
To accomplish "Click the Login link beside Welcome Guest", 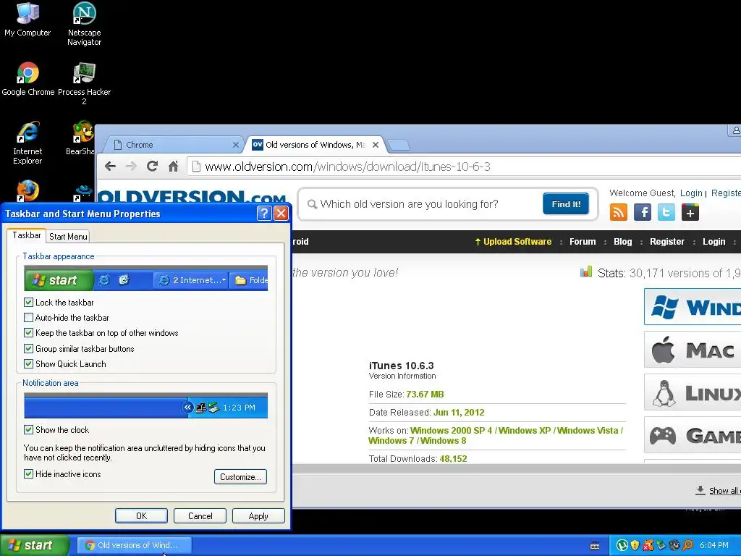I will [691, 193].
